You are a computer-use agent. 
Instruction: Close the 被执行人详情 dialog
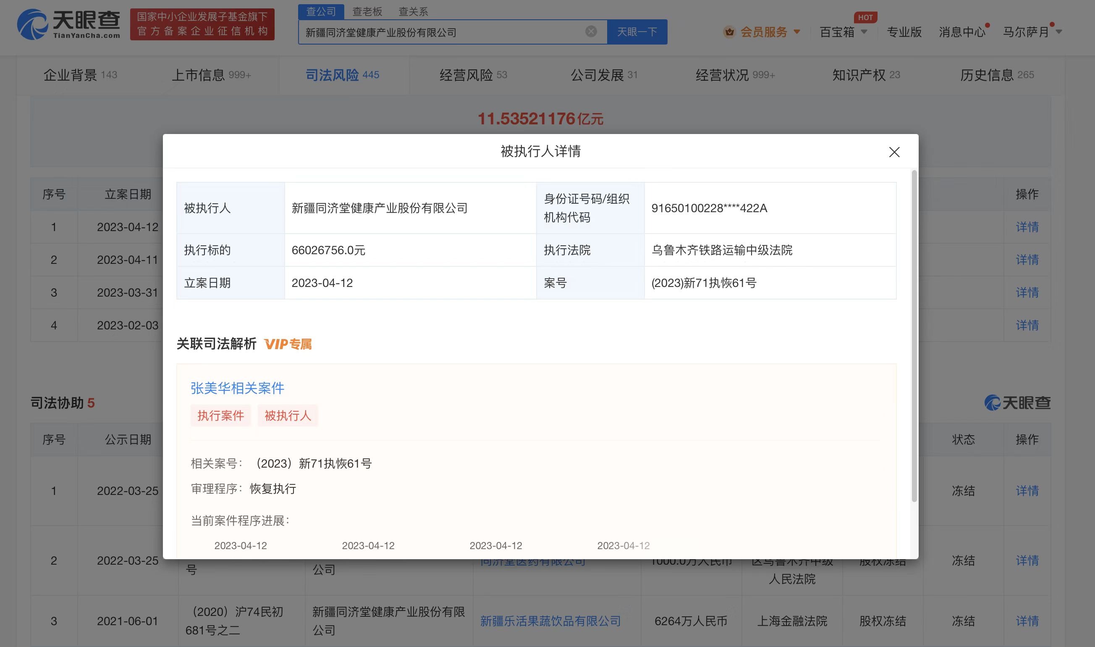pyautogui.click(x=894, y=152)
